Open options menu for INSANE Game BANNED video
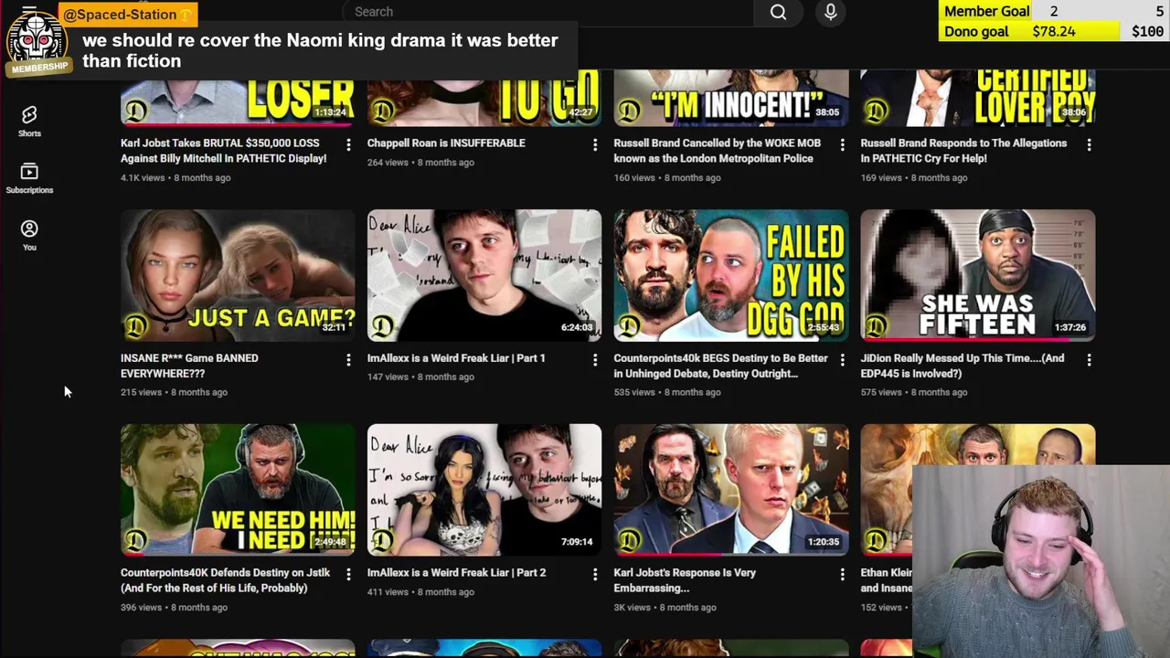This screenshot has height=658, width=1170. [348, 360]
